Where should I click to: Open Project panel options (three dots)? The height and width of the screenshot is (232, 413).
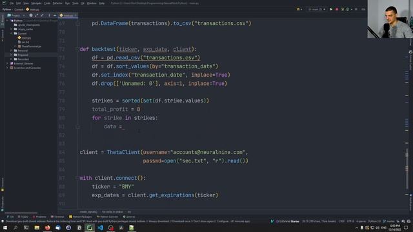pyautogui.click(x=49, y=15)
